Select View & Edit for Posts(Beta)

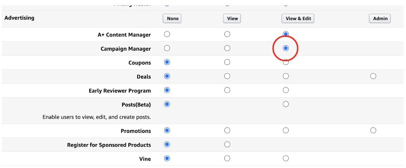(286, 104)
